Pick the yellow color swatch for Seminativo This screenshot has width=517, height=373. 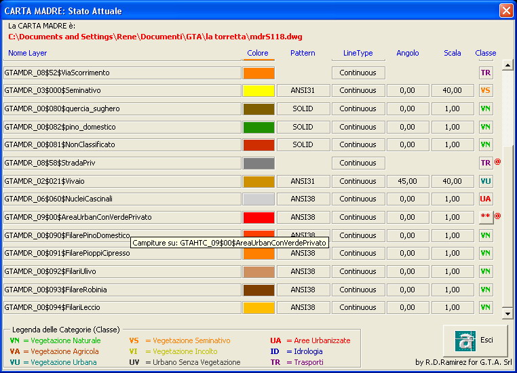[258, 91]
